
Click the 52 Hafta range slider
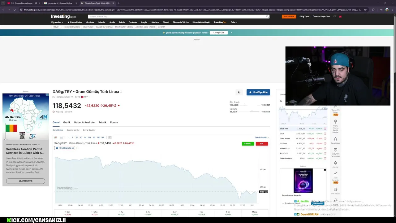pyautogui.click(x=250, y=111)
